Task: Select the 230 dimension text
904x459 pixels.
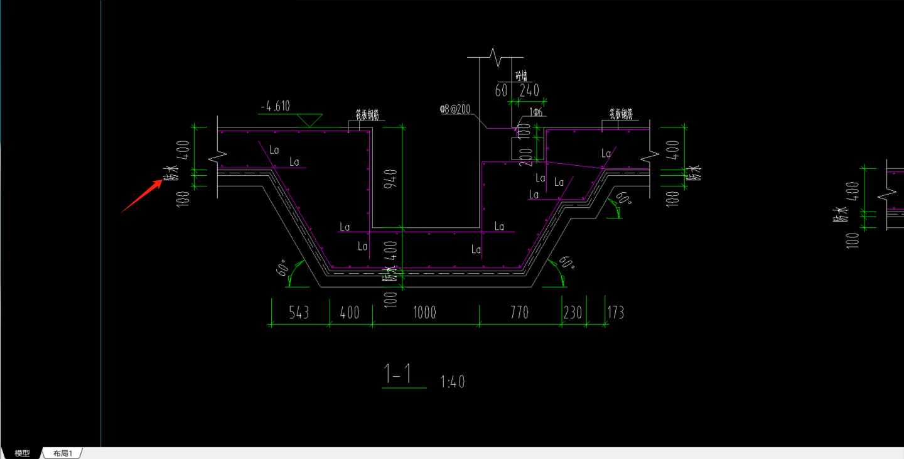Action: pos(573,312)
